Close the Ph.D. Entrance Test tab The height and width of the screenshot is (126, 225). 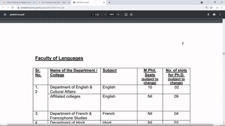coord(69,2)
